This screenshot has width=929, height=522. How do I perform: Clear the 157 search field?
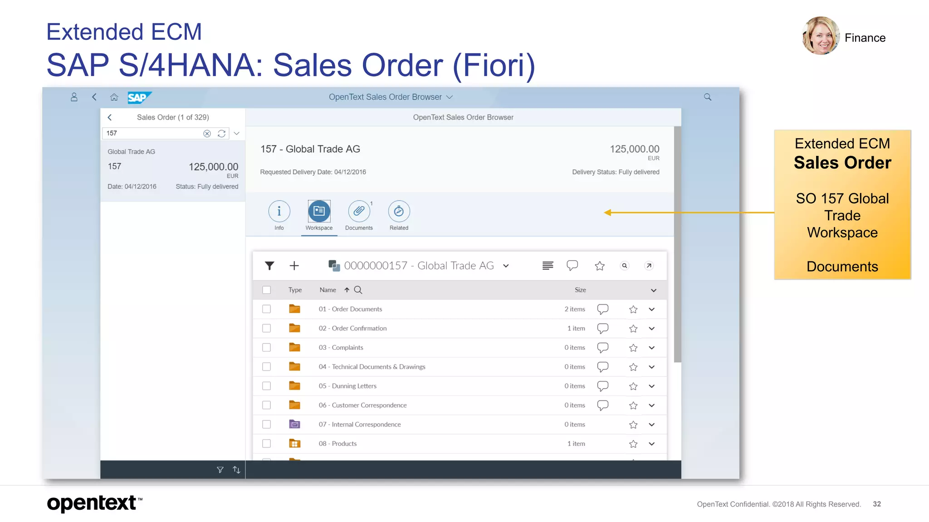click(x=207, y=133)
